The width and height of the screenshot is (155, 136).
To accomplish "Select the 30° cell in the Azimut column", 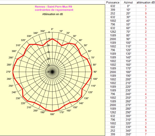I will tap(128, 17).
